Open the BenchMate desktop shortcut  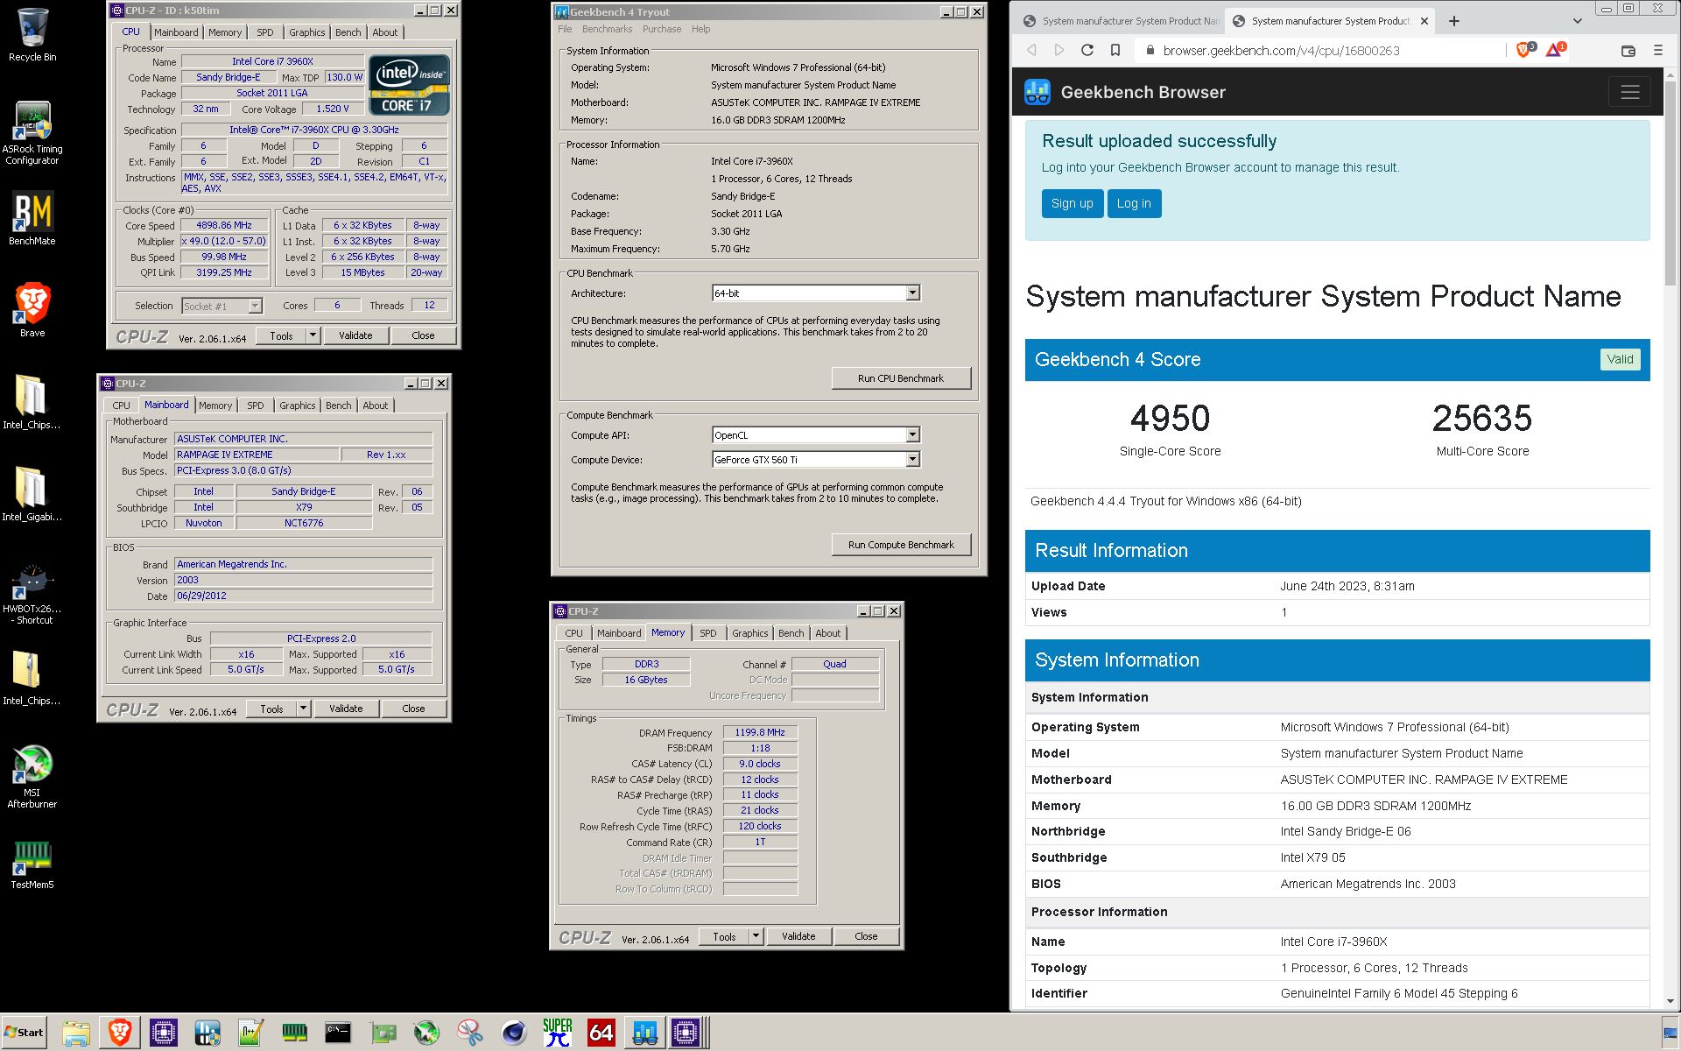tap(32, 219)
